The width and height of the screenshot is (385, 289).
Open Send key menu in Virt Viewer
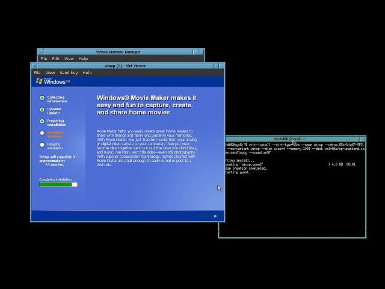coord(69,72)
